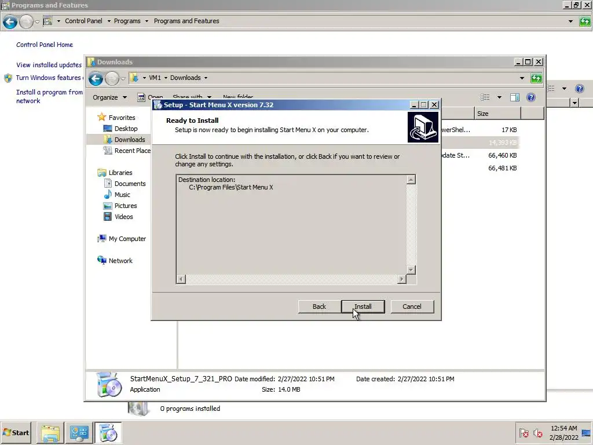Toggle the preview pane in Downloads
The height and width of the screenshot is (445, 593).
pos(515,97)
